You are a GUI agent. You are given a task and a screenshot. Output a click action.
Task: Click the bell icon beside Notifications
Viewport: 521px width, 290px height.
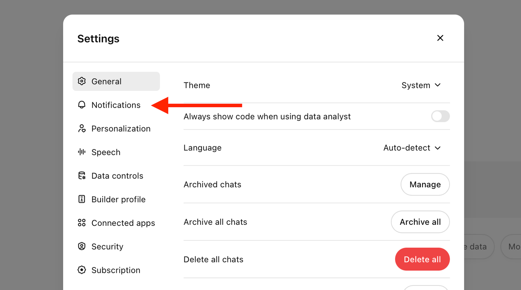(82, 105)
